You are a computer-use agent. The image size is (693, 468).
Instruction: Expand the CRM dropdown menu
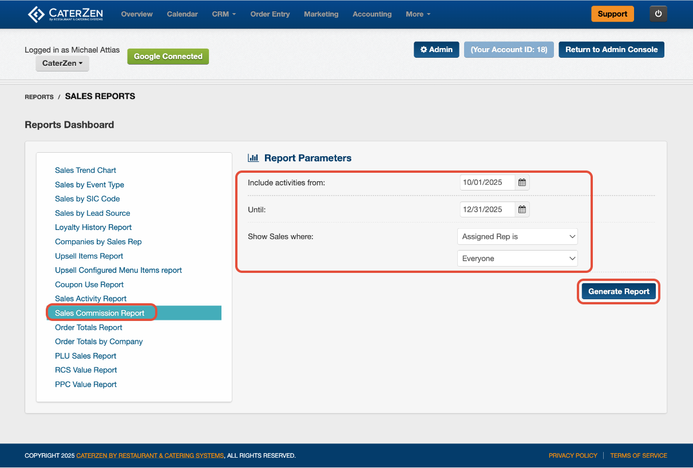point(224,14)
